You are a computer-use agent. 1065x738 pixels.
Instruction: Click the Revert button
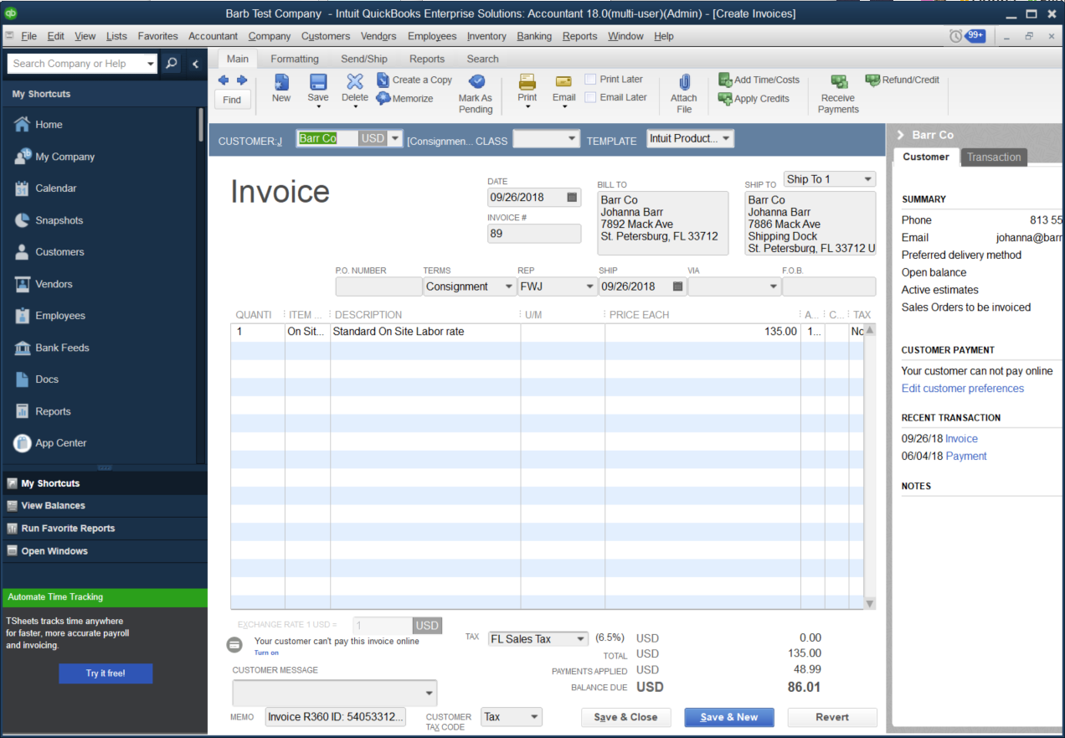click(x=832, y=717)
